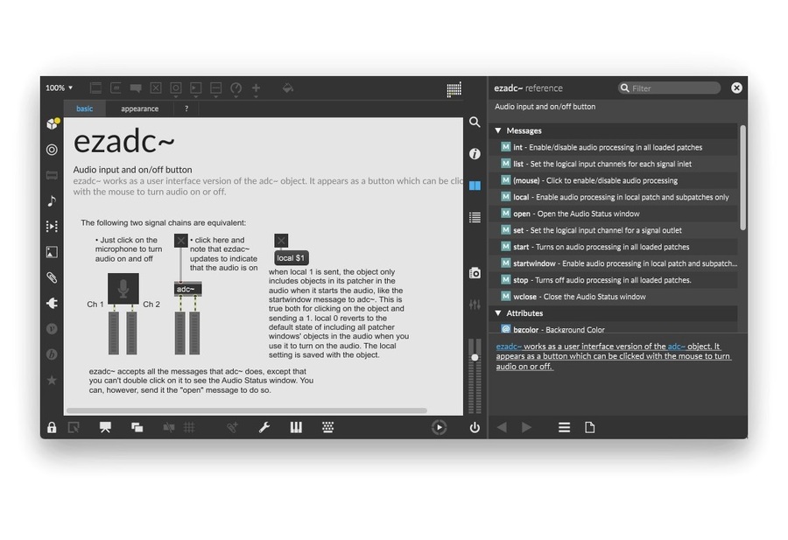Select the open message row
This screenshot has height=540, width=788.
coord(614,214)
